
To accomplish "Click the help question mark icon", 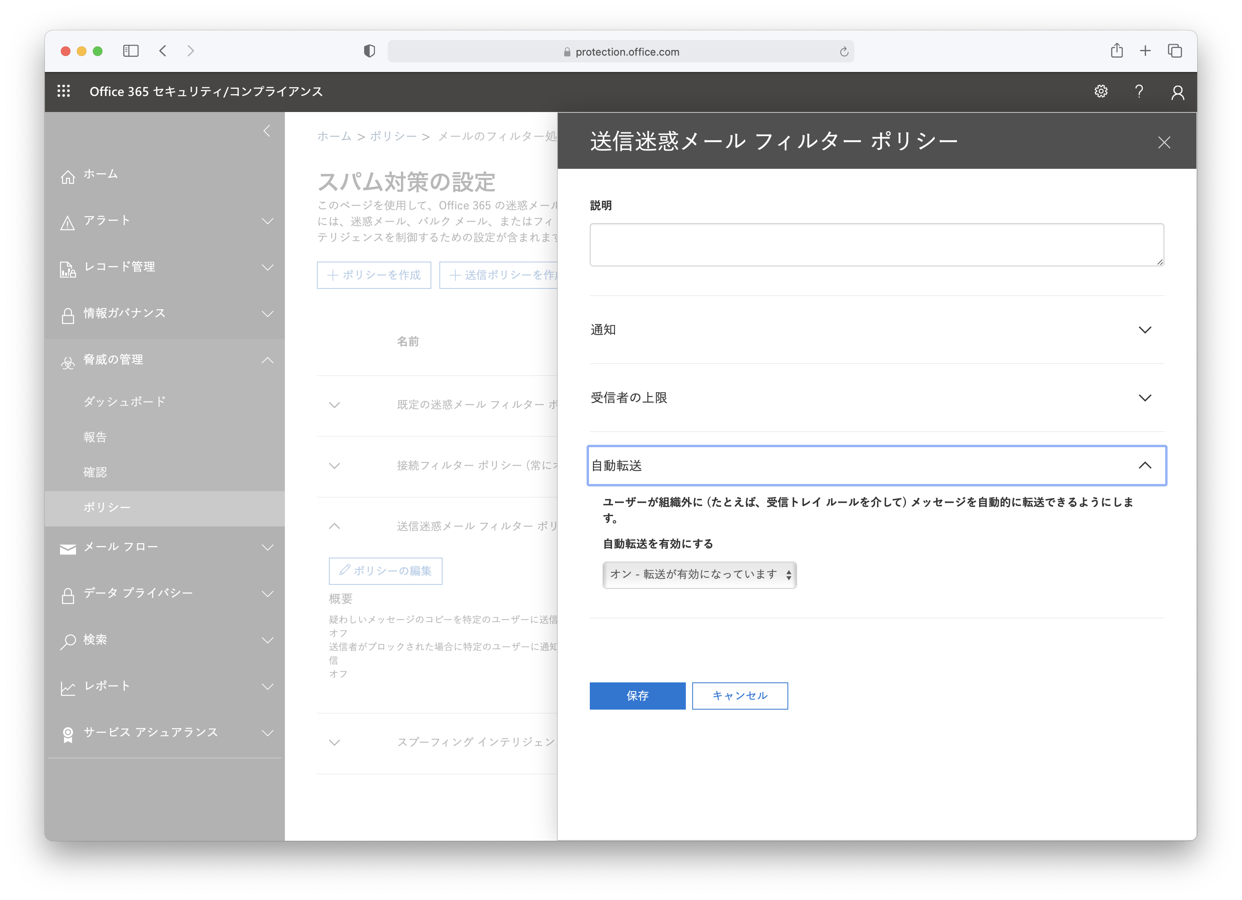I will point(1139,92).
